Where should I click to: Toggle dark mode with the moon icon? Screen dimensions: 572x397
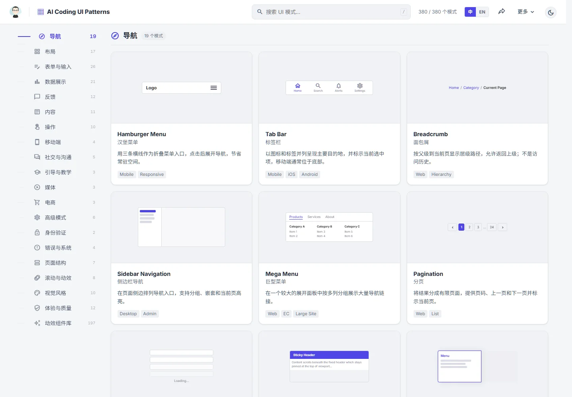(551, 12)
